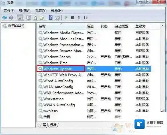The height and width of the screenshot is (135, 167).
Task: Select the Windows Remote Man... service
Action: [63, 51]
